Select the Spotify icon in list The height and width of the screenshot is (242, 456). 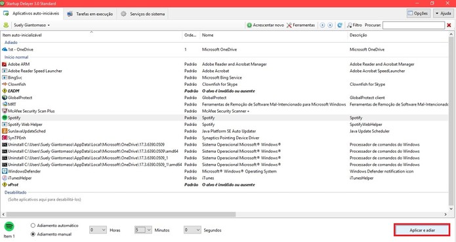pos(5,117)
